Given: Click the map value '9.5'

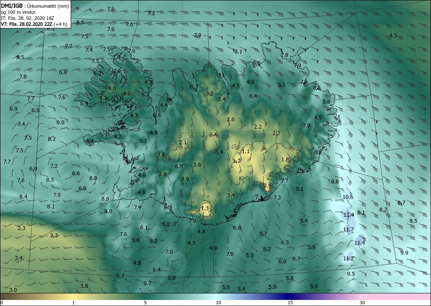Looking at the screenshot, I should [x=351, y=274].
